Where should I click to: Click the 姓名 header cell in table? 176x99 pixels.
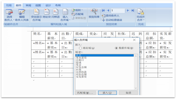click(38, 36)
